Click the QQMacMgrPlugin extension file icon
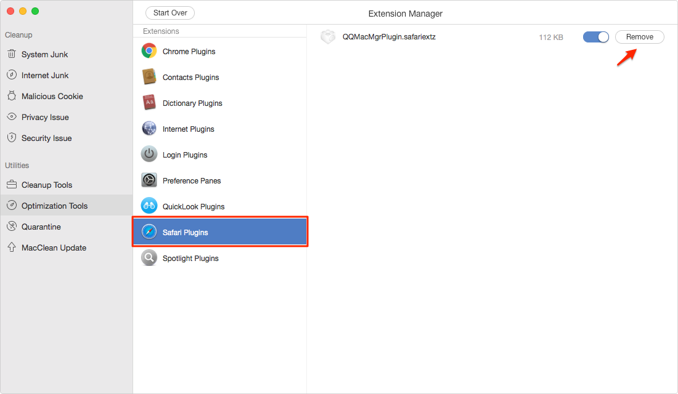The height and width of the screenshot is (394, 678). pyautogui.click(x=328, y=37)
